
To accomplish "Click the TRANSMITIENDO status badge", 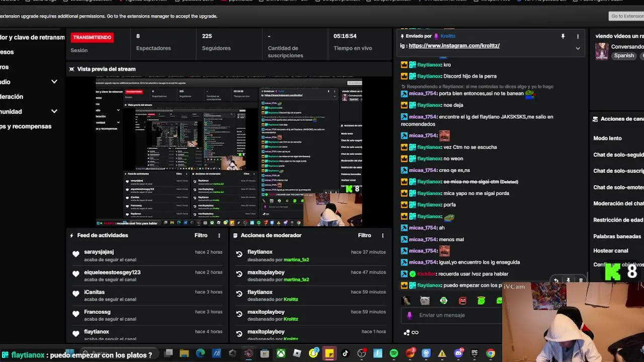I will point(92,37).
